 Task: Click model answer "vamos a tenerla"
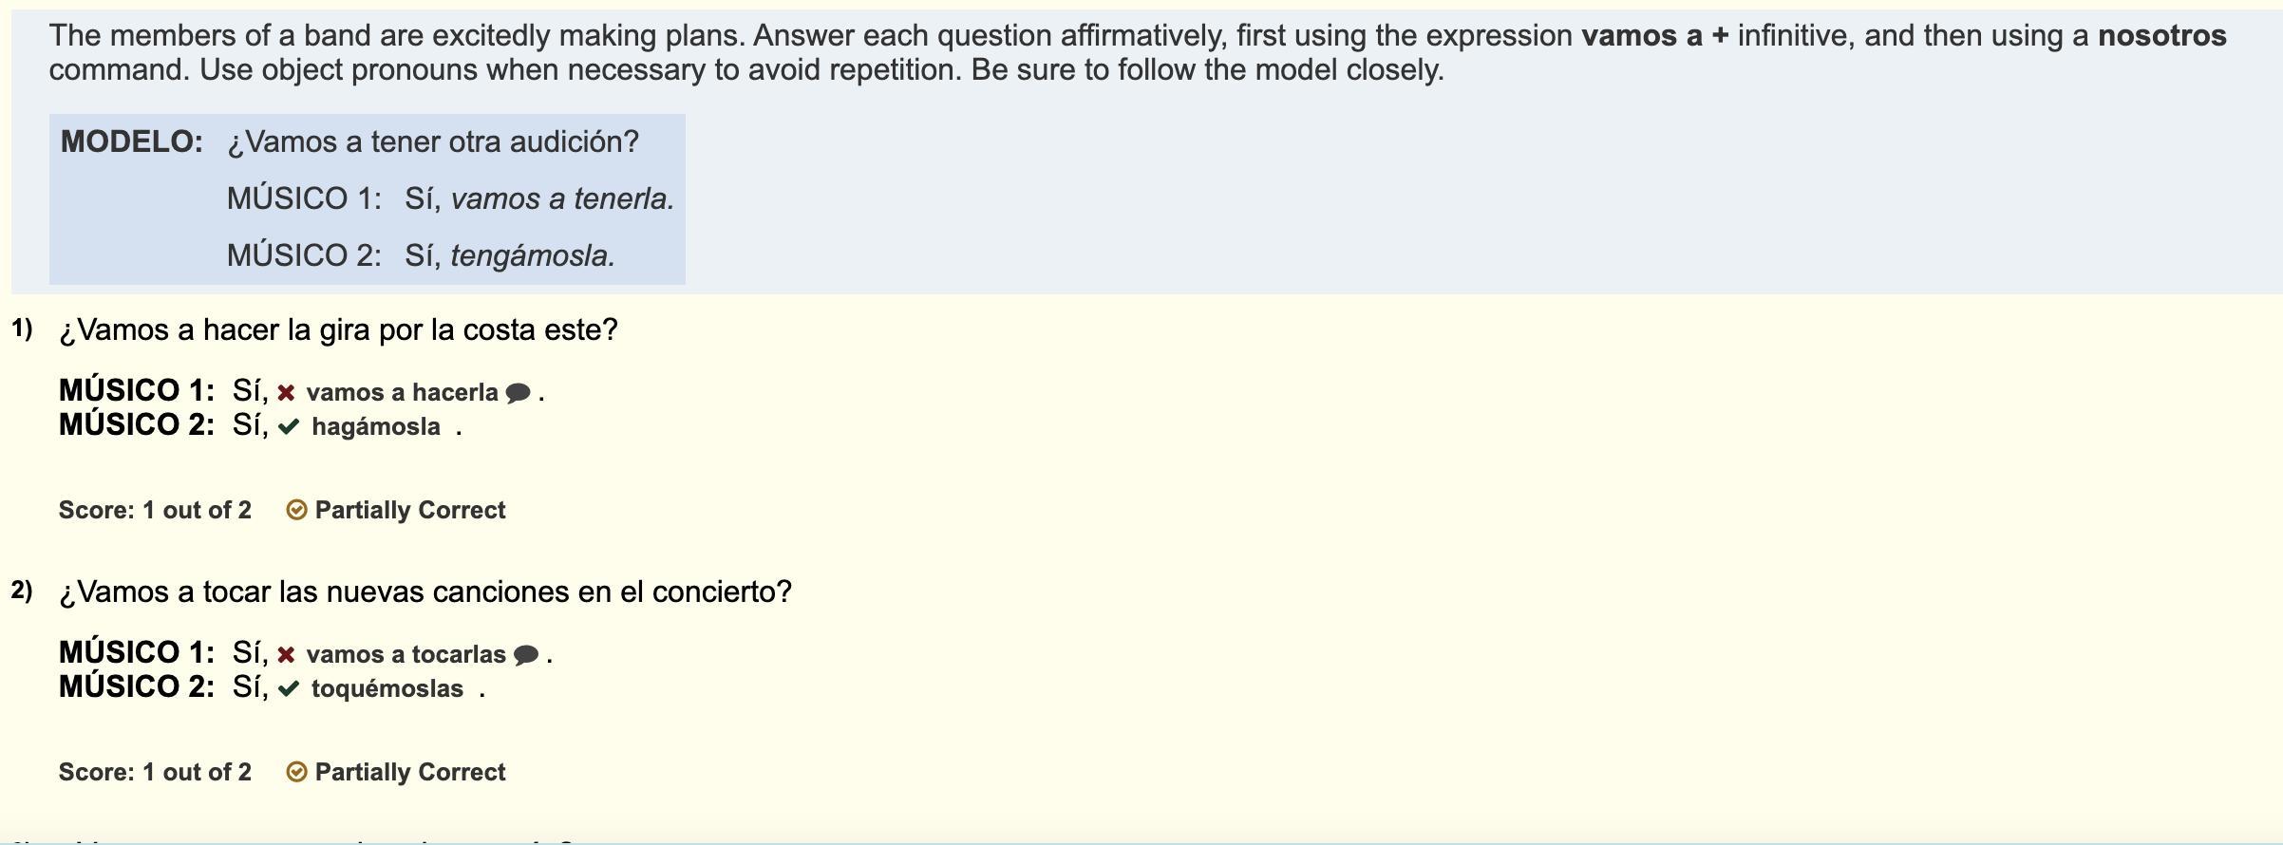562,199
